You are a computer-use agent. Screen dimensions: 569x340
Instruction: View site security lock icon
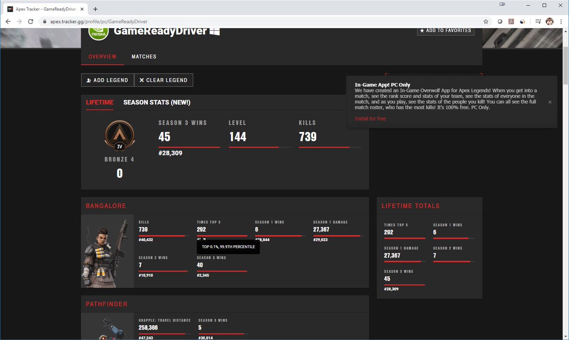(x=45, y=21)
